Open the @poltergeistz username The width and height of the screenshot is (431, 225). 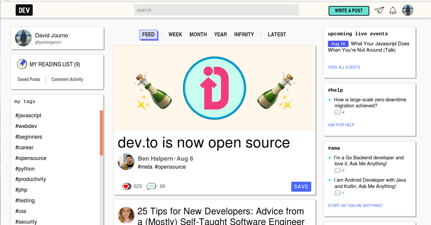[x=48, y=42]
